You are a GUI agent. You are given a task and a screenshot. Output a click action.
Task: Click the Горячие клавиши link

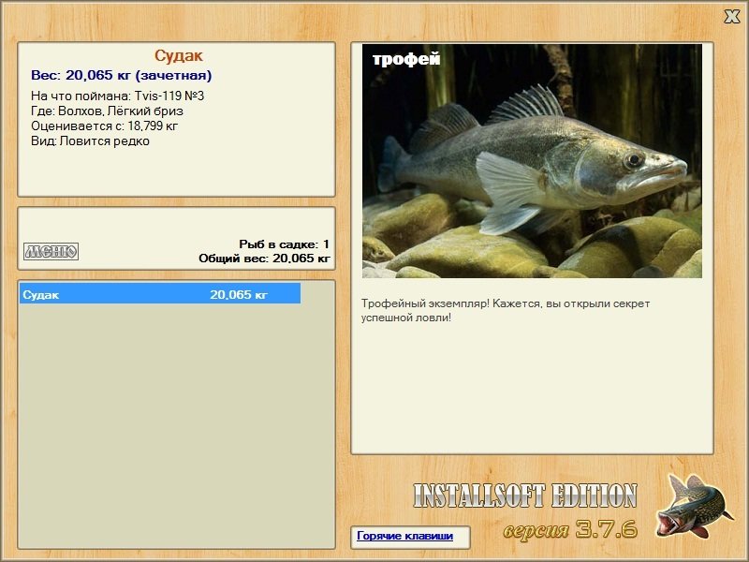pos(404,536)
